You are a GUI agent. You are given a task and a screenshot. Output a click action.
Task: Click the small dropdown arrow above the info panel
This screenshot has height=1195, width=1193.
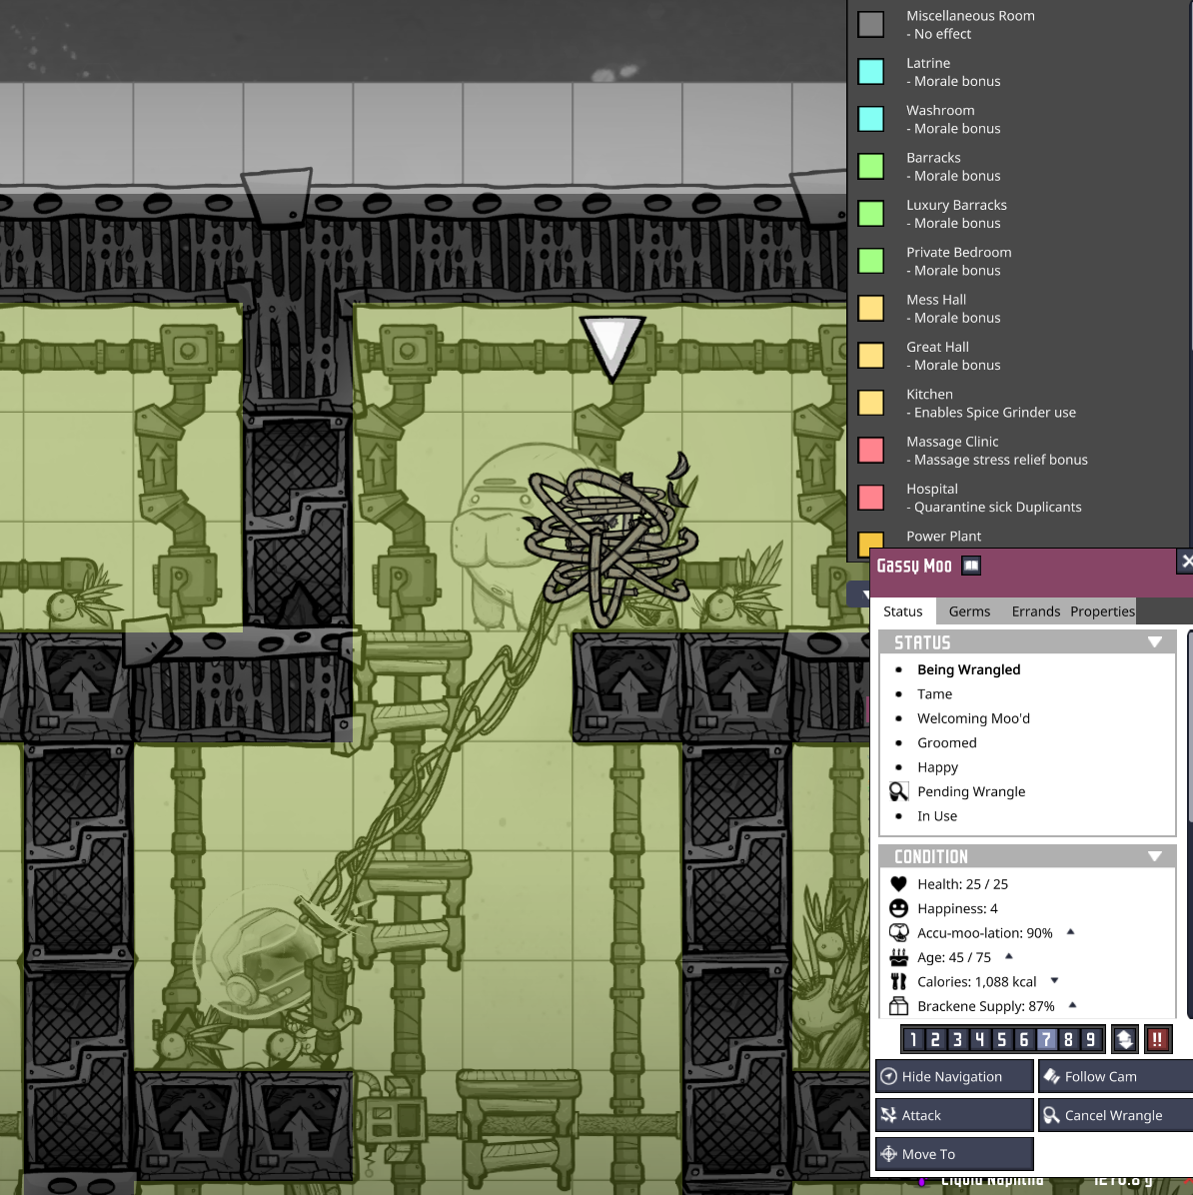(863, 595)
